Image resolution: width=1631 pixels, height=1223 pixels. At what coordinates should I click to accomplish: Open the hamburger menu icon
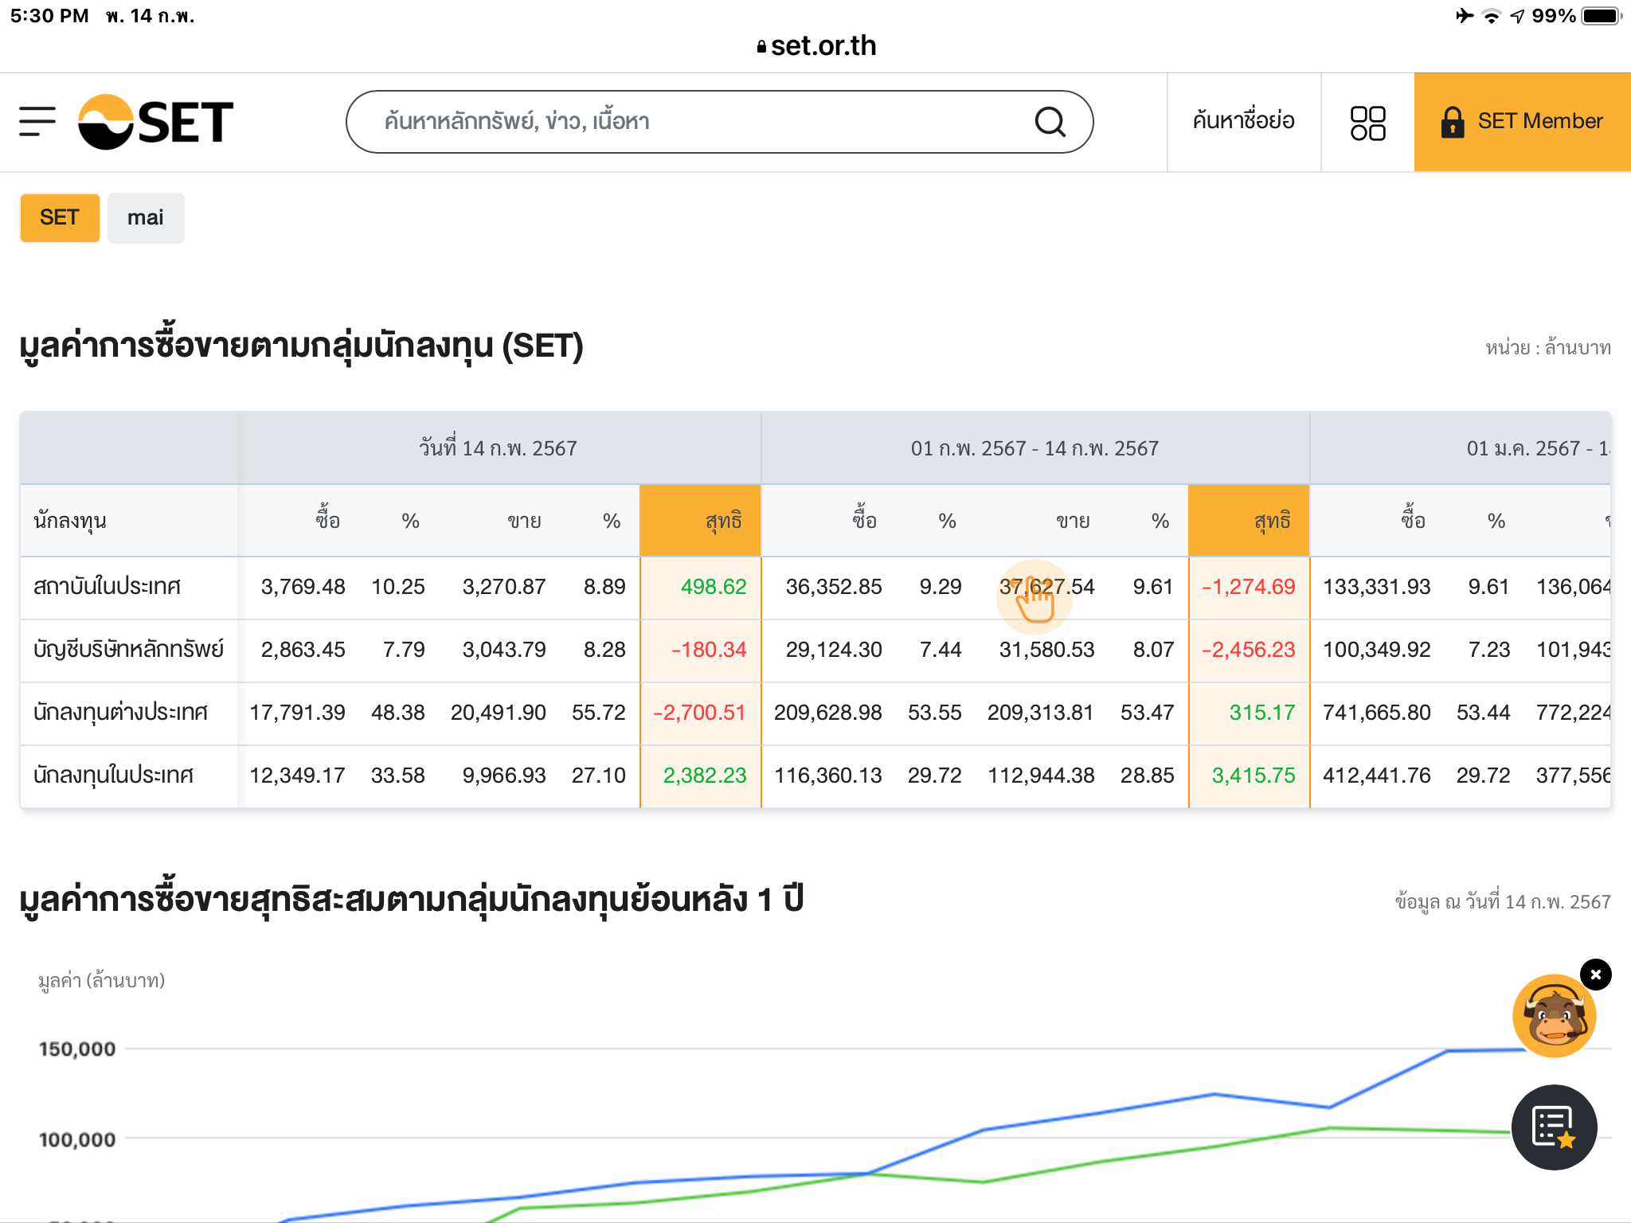(37, 122)
